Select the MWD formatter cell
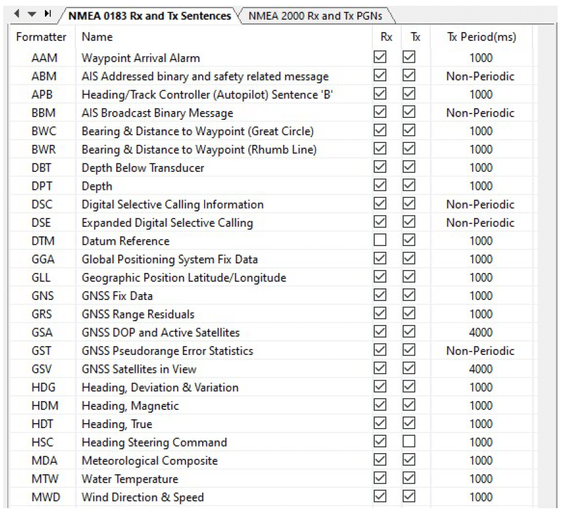Viewport: 573px width, 521px height. 46,497
